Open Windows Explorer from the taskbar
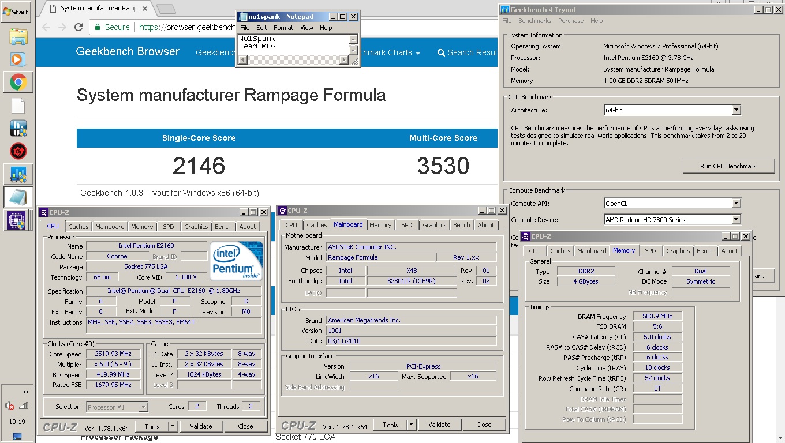The image size is (785, 443). click(x=18, y=37)
